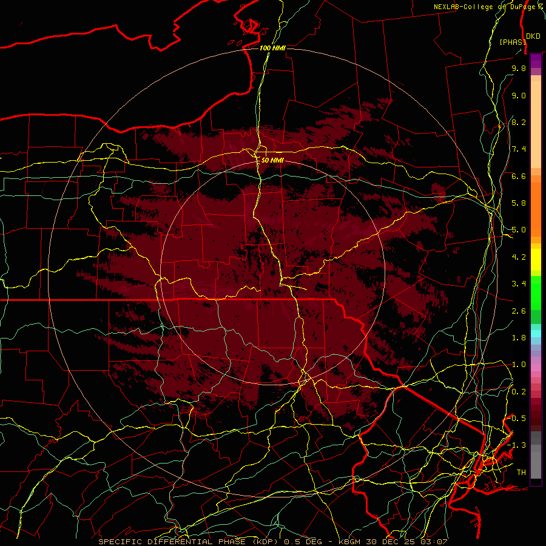Click the 8.2 scale value

[x=519, y=122]
